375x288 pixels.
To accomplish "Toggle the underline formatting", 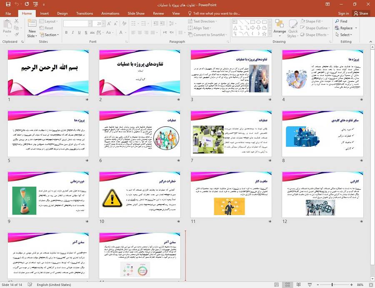I will coord(79,33).
